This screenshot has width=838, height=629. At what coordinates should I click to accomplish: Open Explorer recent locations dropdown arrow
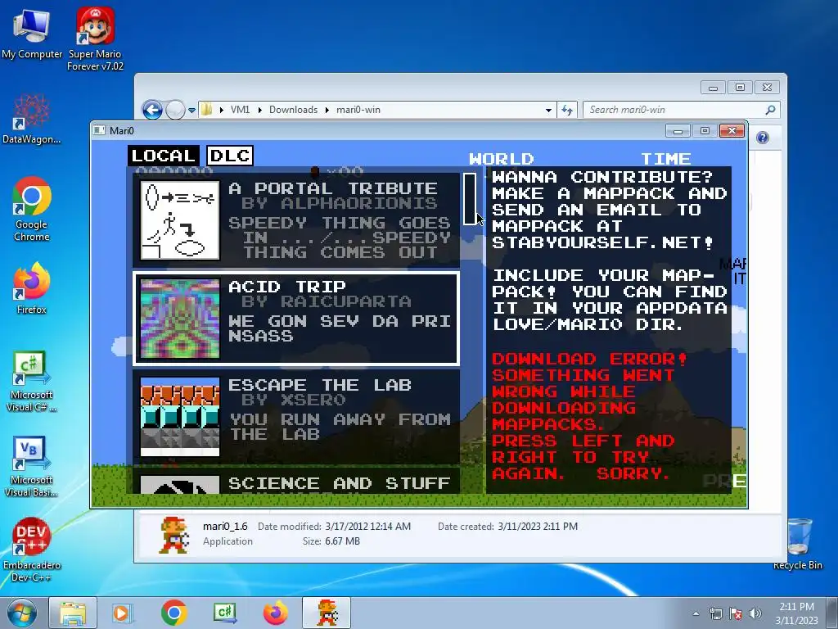click(191, 111)
